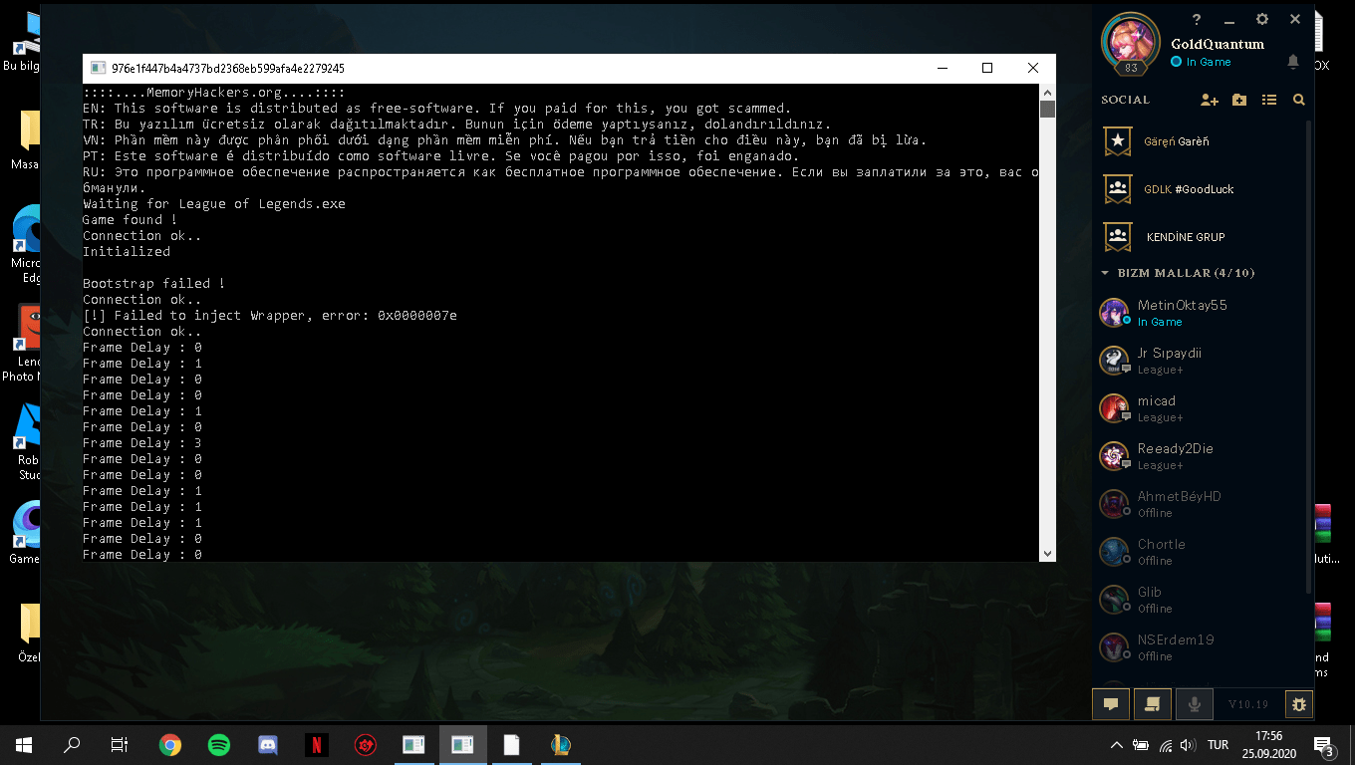Click the Social friends list scrollbar
This screenshot has width=1355, height=765.
1309,359
